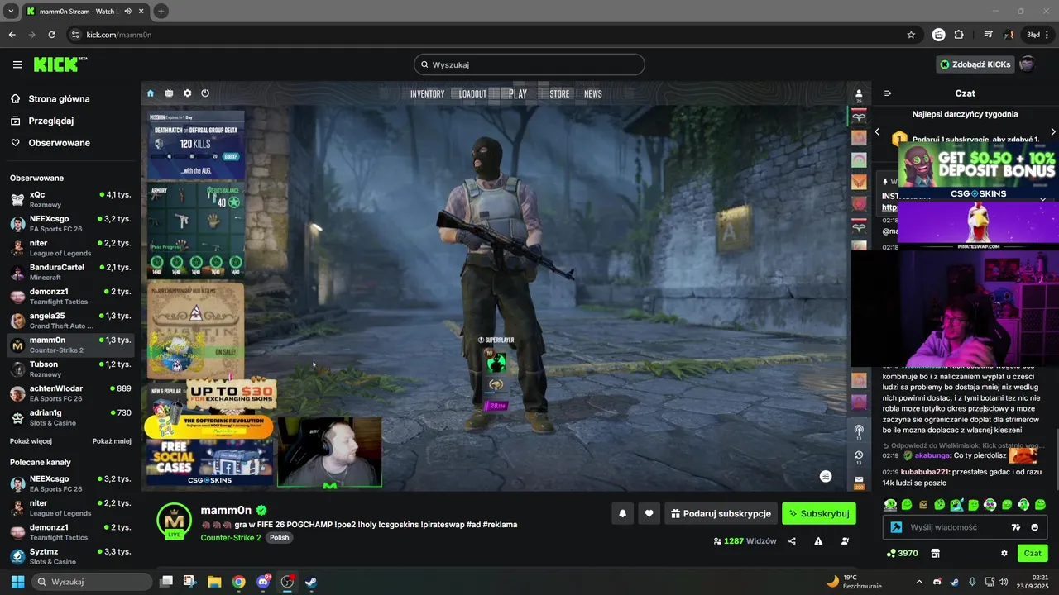Click the Counter-Strike 2 category link
This screenshot has height=595, width=1059.
[231, 538]
